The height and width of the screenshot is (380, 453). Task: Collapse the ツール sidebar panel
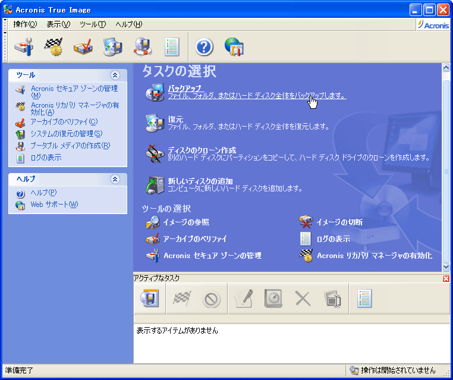[x=115, y=75]
